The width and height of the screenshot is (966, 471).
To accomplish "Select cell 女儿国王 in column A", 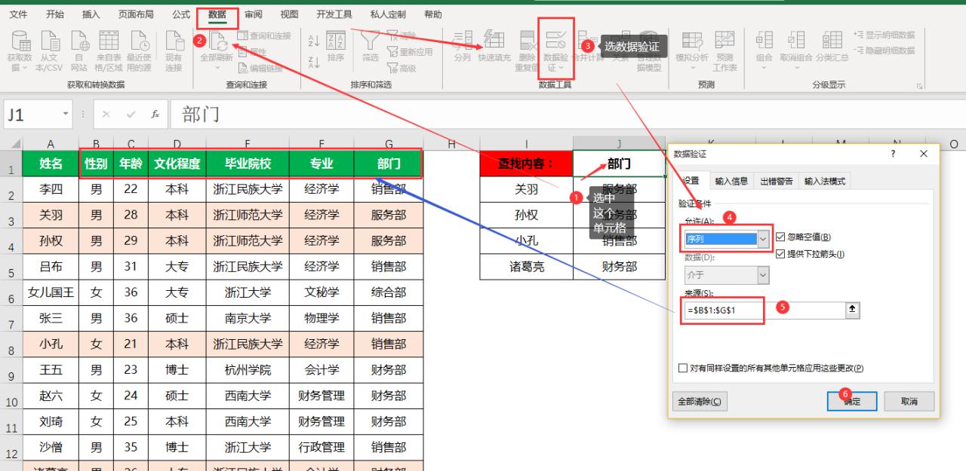I will click(51, 292).
